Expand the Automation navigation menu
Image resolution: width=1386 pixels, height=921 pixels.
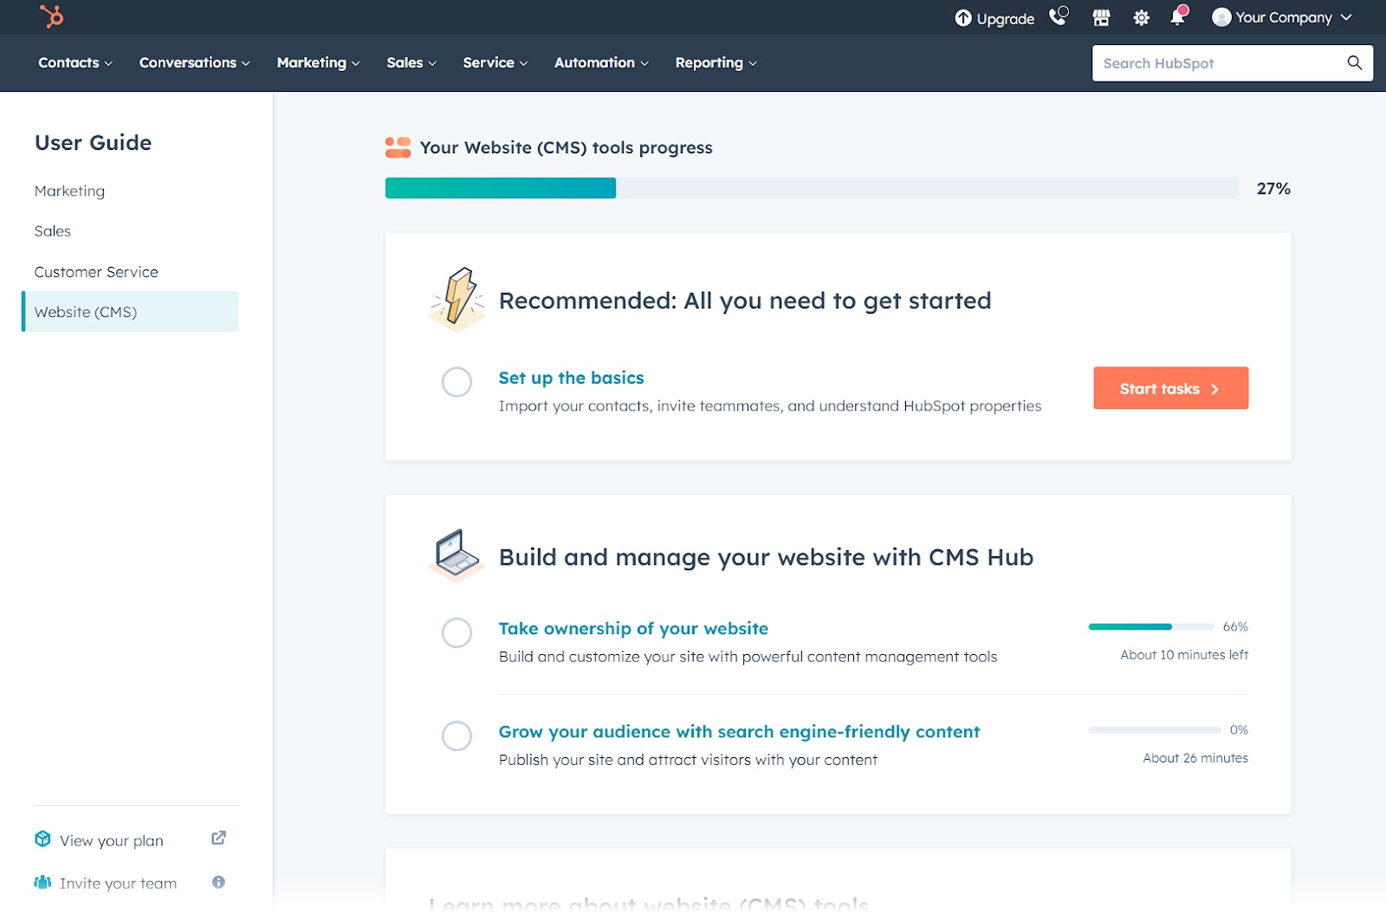coord(600,62)
